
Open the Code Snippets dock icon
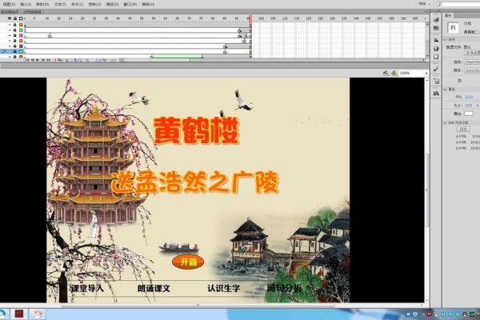coord(436,69)
